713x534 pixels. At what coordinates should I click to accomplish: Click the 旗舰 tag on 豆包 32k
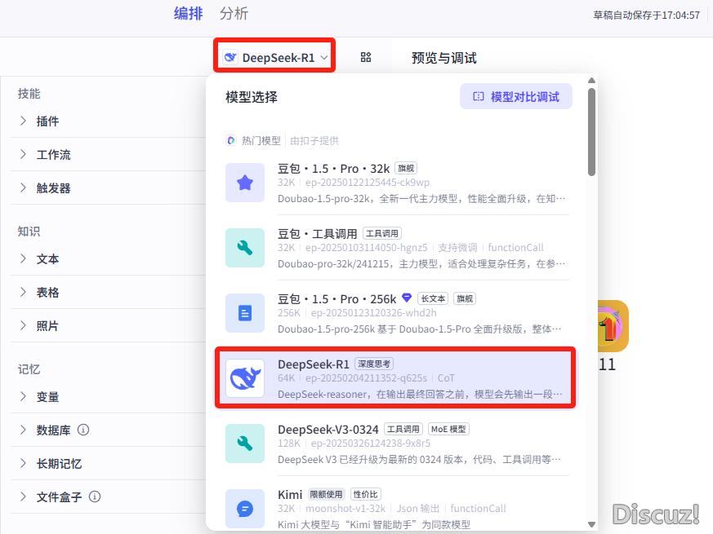[x=406, y=169]
